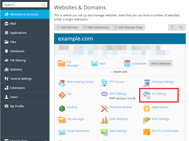
Task: Click the wrench tools icon button
Action: point(181,27)
